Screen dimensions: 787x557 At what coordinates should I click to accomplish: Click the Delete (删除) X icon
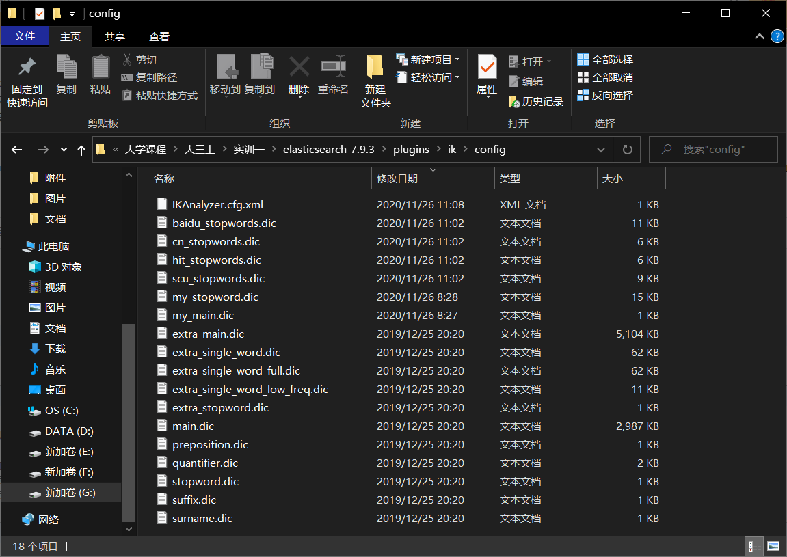pos(299,75)
